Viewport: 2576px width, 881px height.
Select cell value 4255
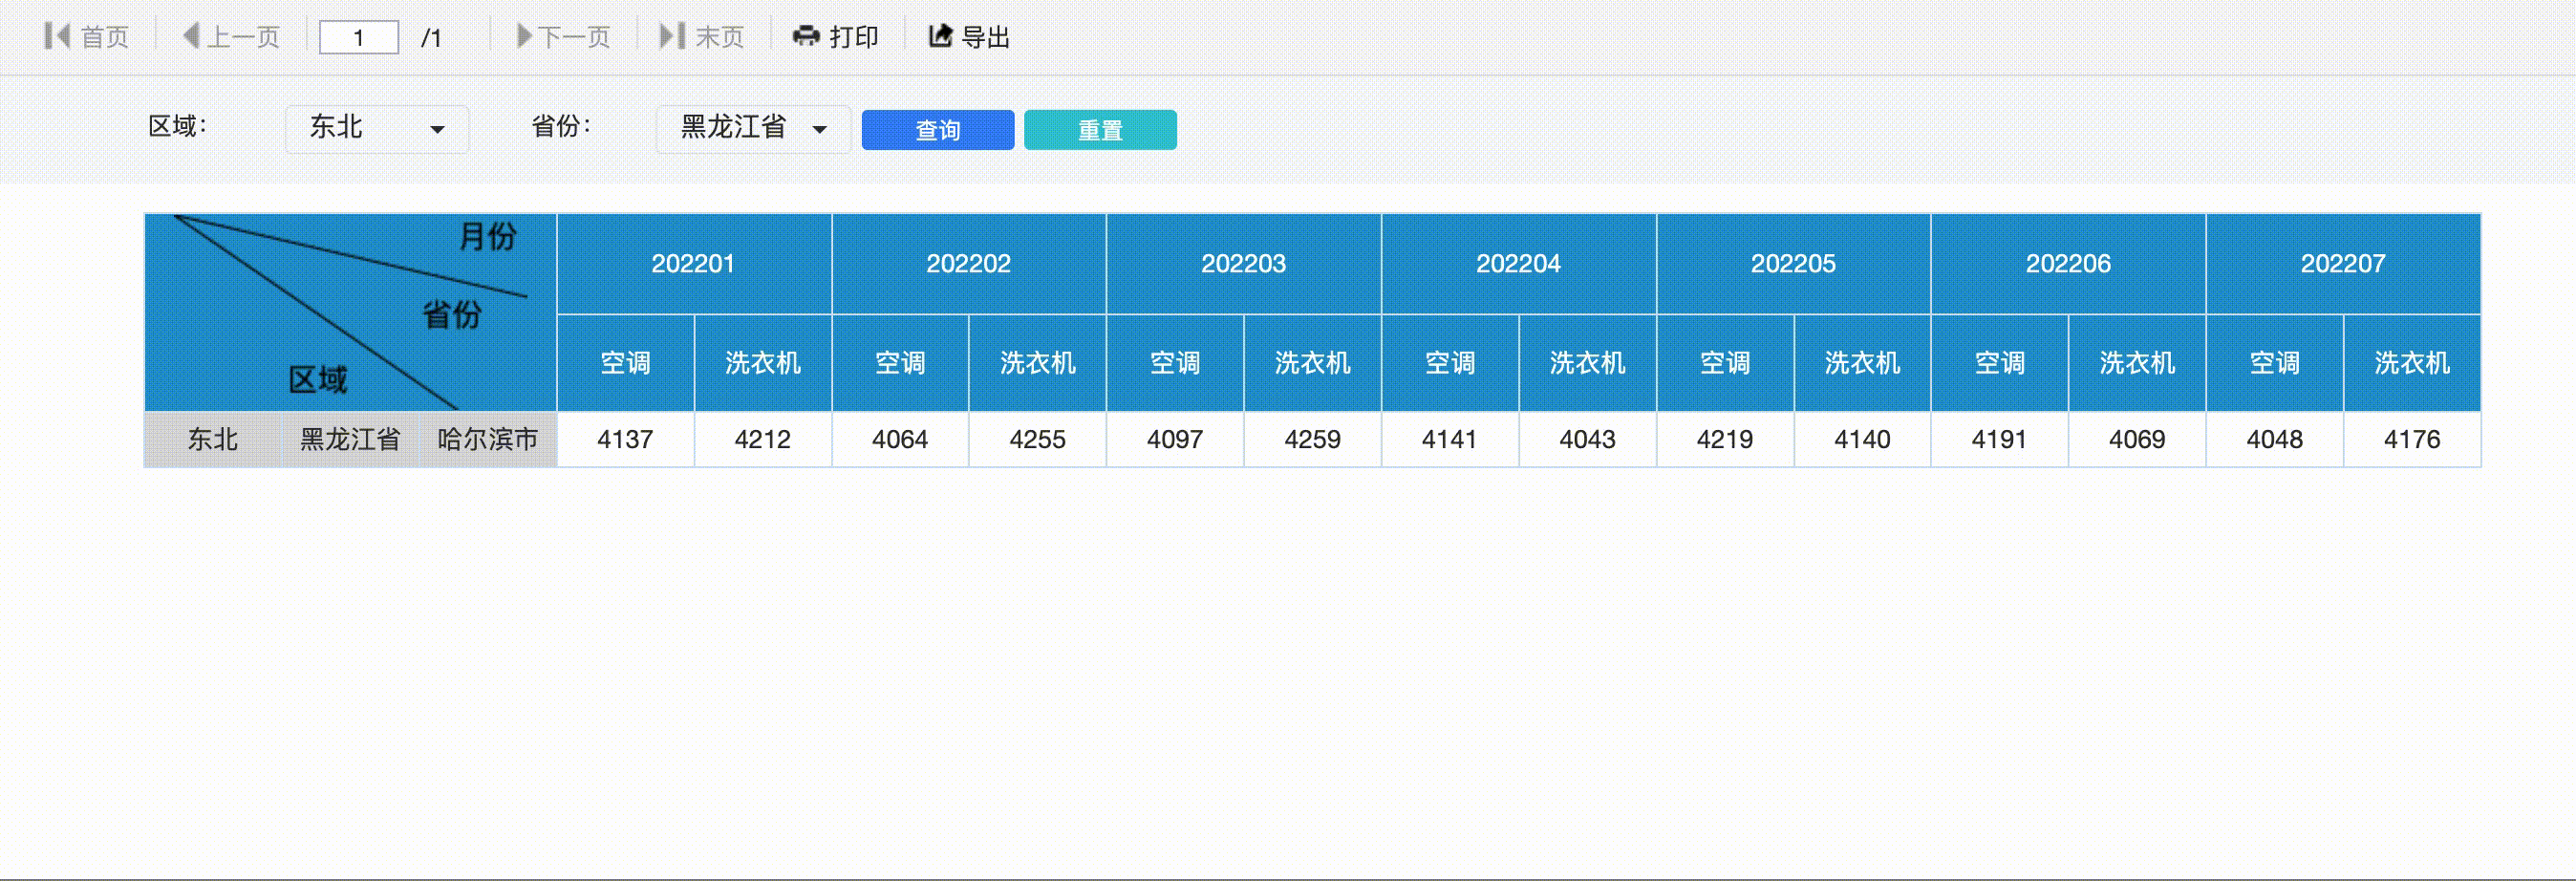click(x=1037, y=439)
